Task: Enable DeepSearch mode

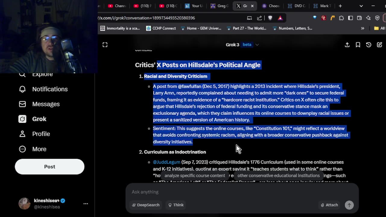Action: tap(146, 205)
